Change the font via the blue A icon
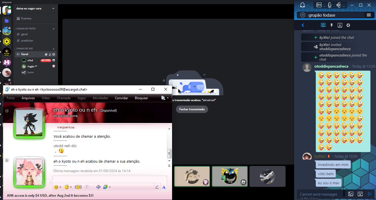376x200 pixels. pyautogui.click(x=164, y=187)
